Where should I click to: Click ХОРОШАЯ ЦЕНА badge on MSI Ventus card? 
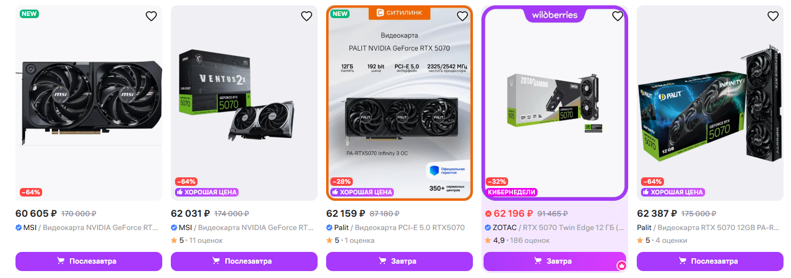pos(207,192)
